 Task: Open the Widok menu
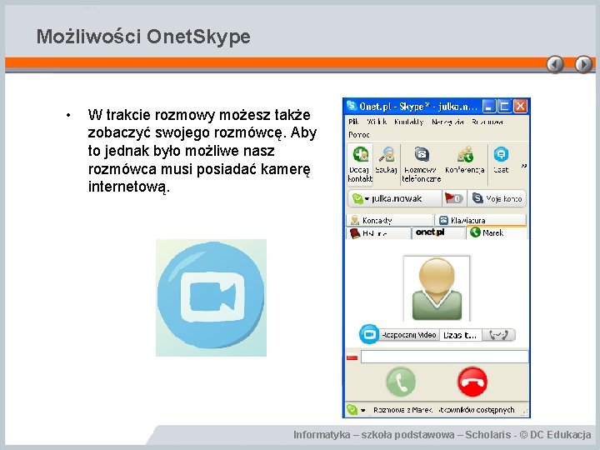coord(377,122)
